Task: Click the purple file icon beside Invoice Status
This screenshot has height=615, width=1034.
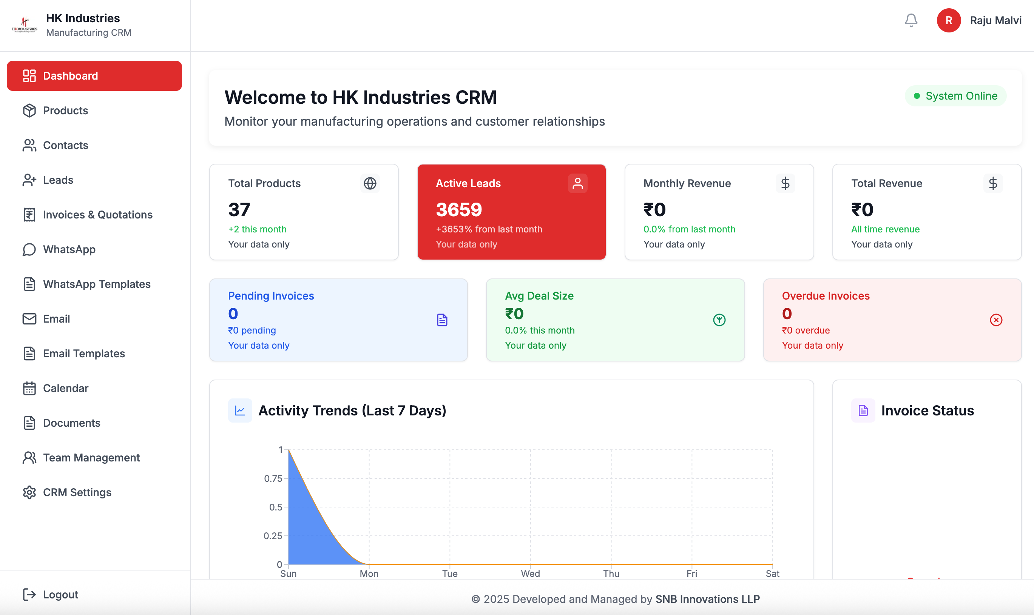Action: (863, 410)
